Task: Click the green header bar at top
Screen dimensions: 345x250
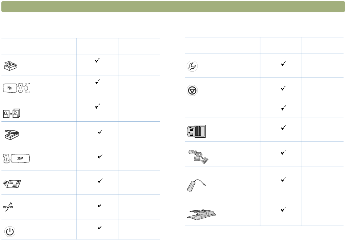Action: [x=173, y=7]
